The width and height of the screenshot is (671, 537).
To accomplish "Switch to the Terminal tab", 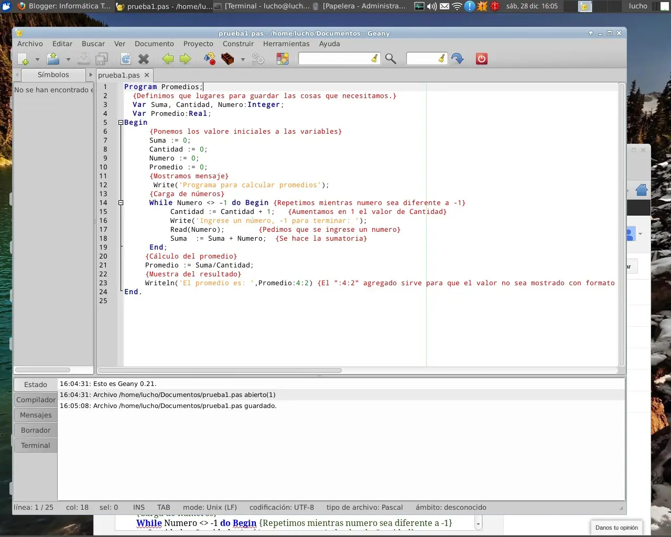I will [x=36, y=445].
